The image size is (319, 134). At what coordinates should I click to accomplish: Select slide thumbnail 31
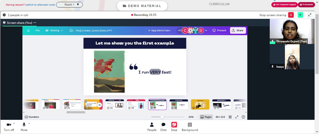(179, 104)
